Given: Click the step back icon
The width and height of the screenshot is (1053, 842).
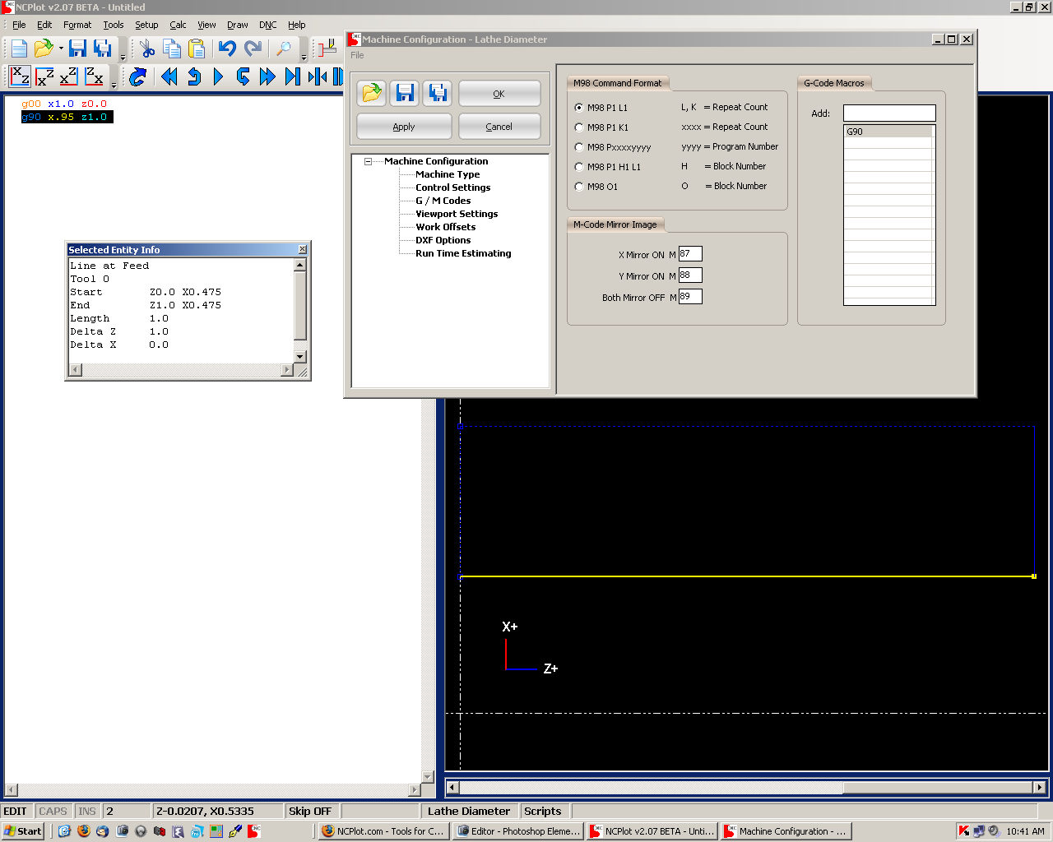Looking at the screenshot, I should 194,76.
